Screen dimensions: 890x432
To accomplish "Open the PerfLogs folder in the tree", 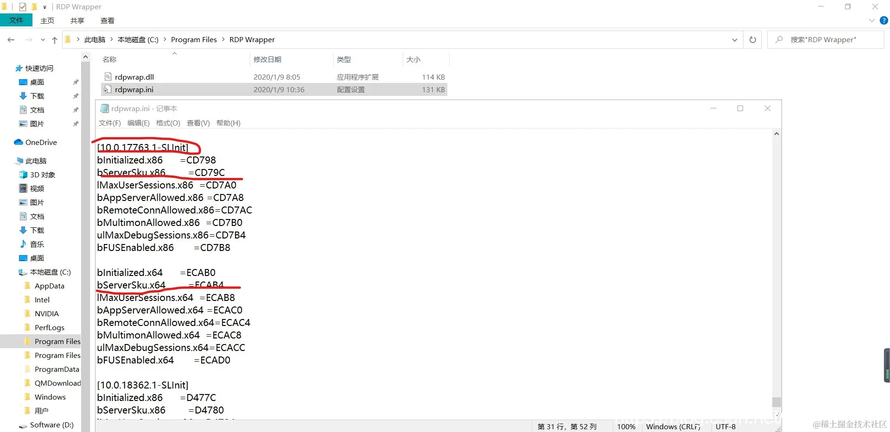I will point(50,327).
